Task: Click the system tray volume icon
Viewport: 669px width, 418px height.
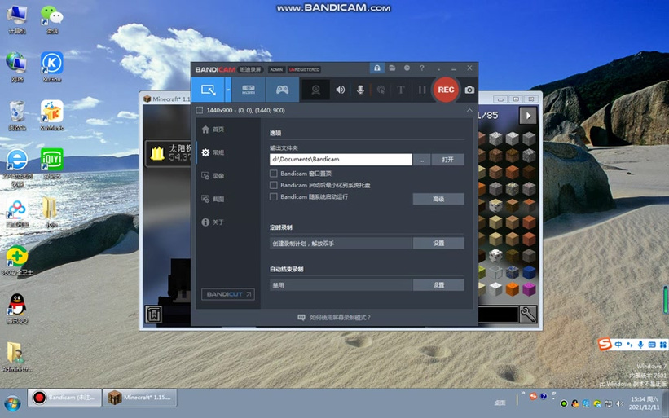Action: pyautogui.click(x=619, y=403)
